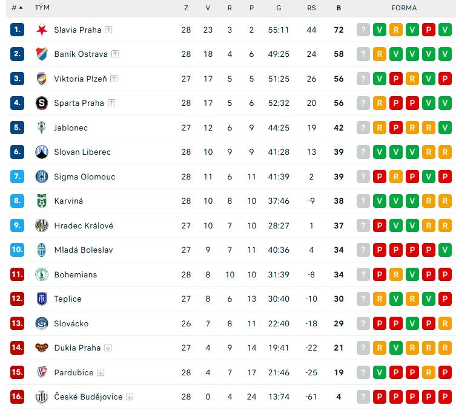This screenshot has height=411, width=456.
Task: Sort standings by the B points header
Action: (x=339, y=8)
